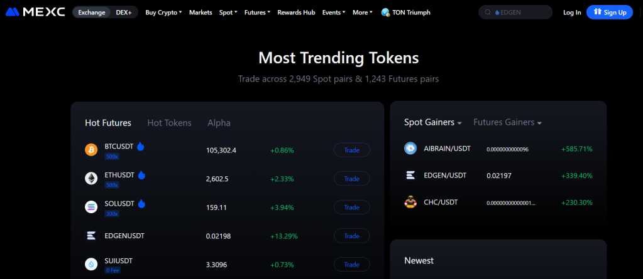643x279 pixels.
Task: Click the TON Triumph globe icon
Action: pos(385,12)
